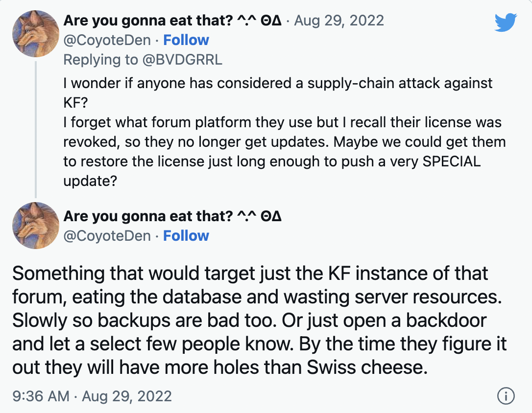Click the vertical thread line connecting the tweets
Image resolution: width=532 pixels, height=413 pixels.
36,130
